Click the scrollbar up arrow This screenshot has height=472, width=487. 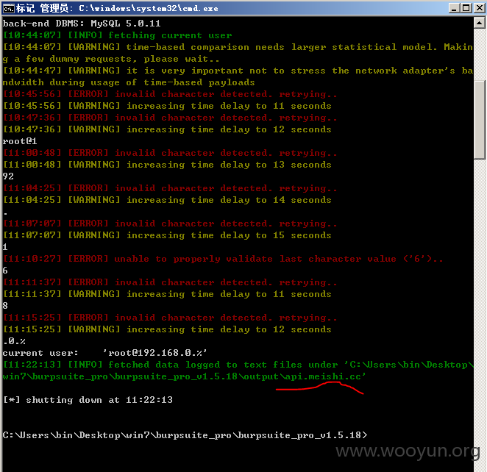480,23
